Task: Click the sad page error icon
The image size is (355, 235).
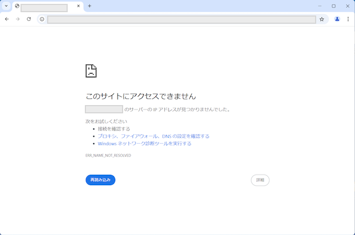Action: [91, 71]
